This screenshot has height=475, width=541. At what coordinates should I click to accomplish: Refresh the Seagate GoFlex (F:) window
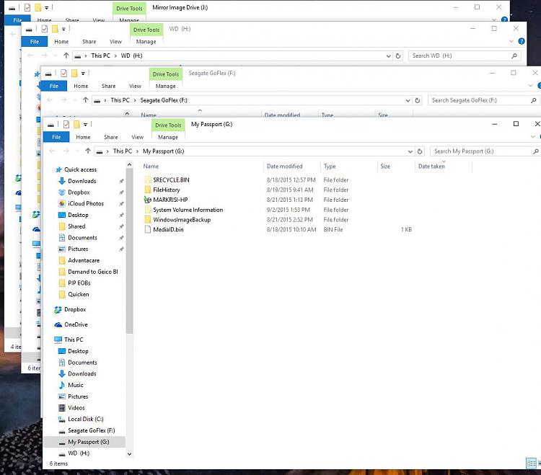pos(418,100)
